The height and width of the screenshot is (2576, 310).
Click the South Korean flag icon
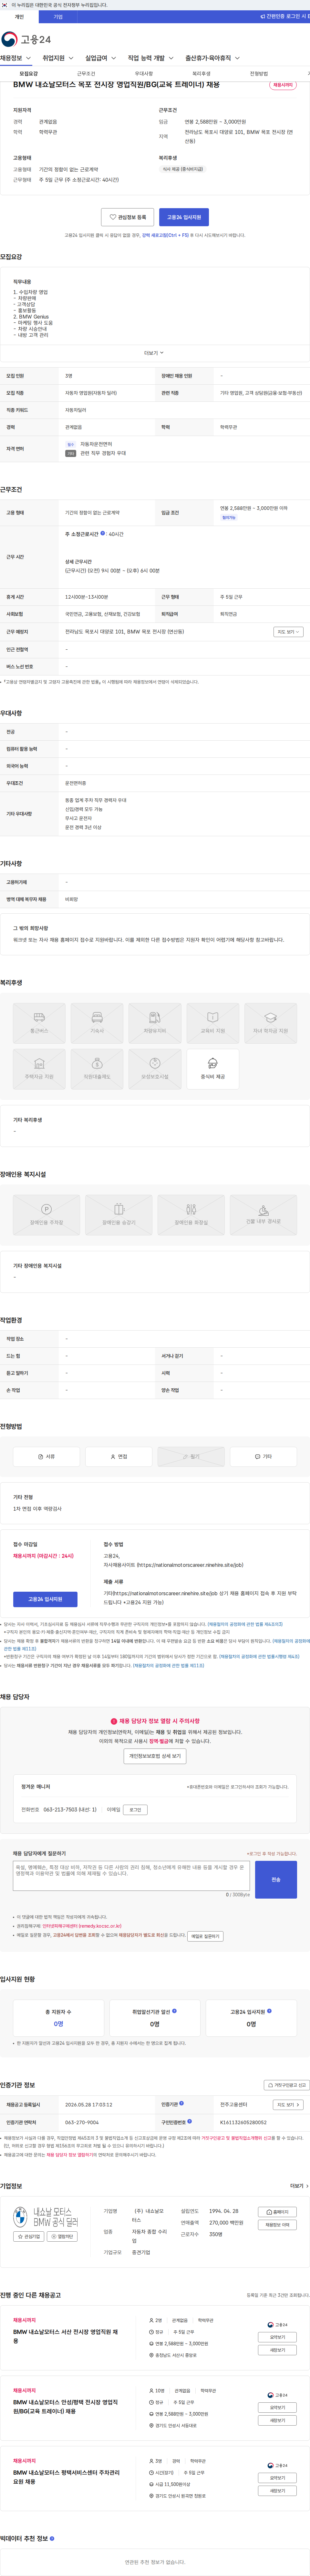[x=5, y=5]
